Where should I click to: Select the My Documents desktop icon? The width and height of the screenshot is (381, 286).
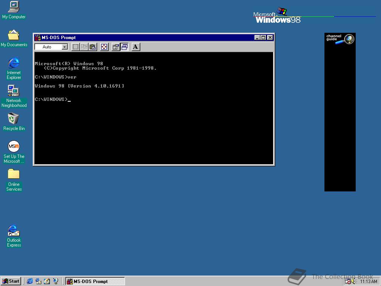tap(14, 38)
